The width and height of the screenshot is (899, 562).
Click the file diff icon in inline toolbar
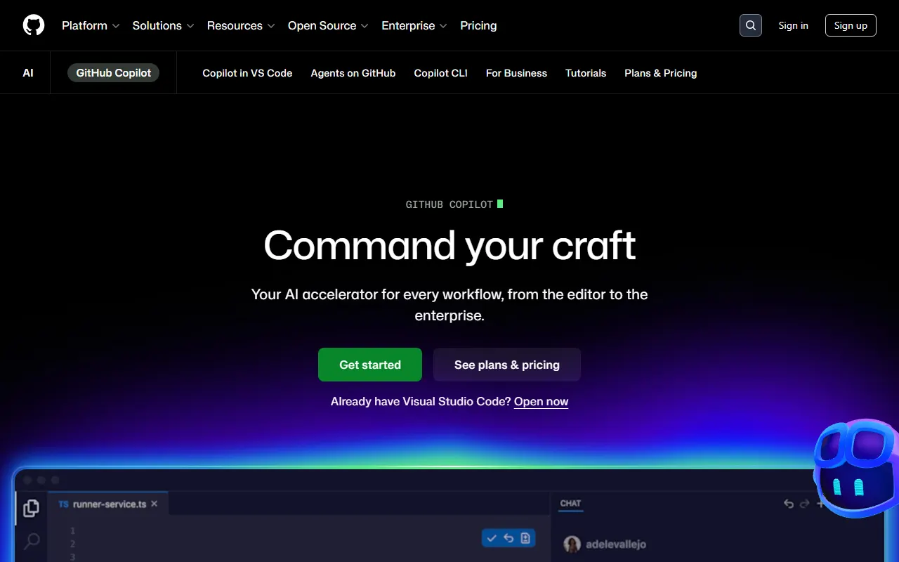click(x=525, y=538)
